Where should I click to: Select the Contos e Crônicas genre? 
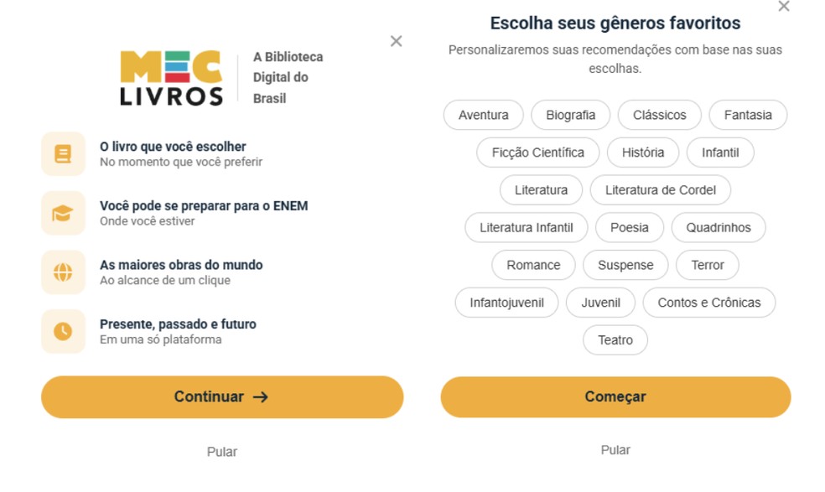[x=709, y=303]
